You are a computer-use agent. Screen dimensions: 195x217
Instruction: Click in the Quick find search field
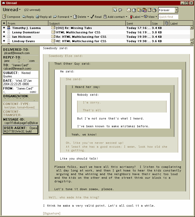coord(168,17)
